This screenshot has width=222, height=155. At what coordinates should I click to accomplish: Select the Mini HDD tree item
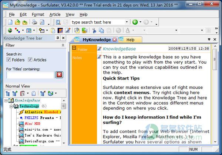pyautogui.click(x=32, y=124)
